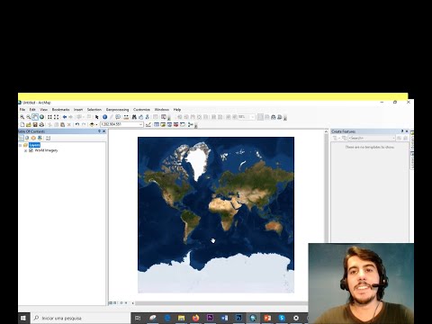The height and width of the screenshot is (324, 432).
Task: Open the Edit menu
Action: [32, 110]
